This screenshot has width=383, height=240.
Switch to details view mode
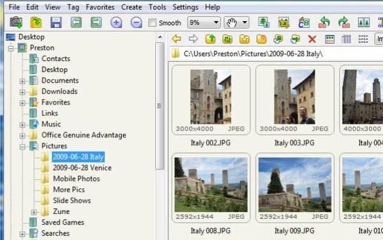[x=347, y=39]
